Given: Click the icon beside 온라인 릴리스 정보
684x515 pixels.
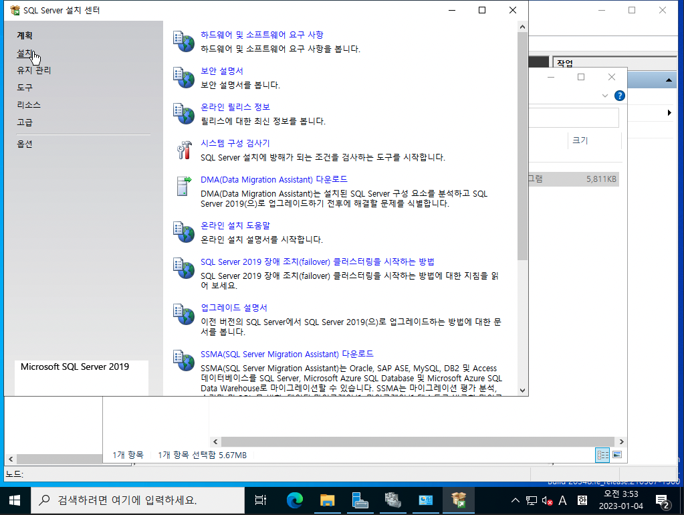Looking at the screenshot, I should click(x=184, y=114).
